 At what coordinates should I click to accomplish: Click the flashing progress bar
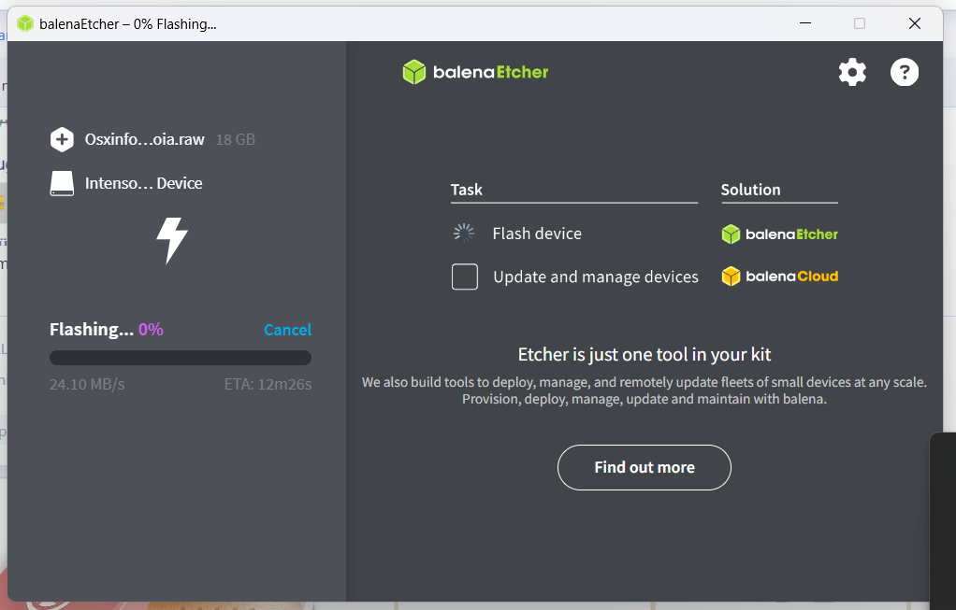(x=180, y=358)
